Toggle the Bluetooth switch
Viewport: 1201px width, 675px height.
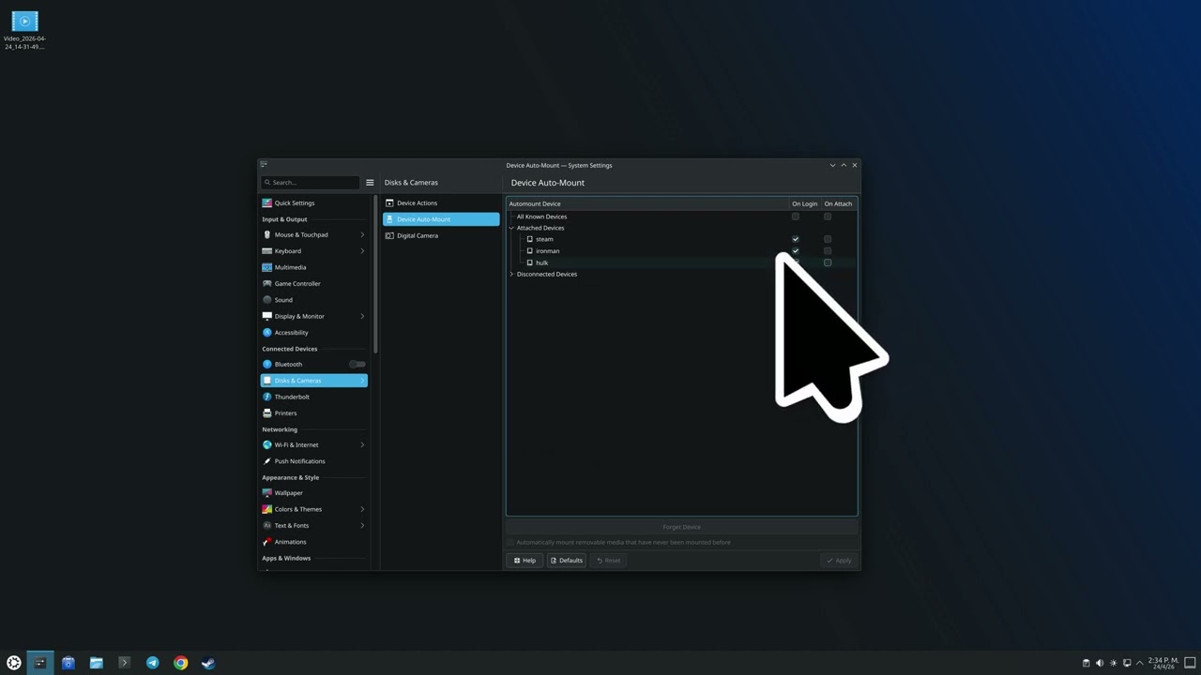[357, 364]
